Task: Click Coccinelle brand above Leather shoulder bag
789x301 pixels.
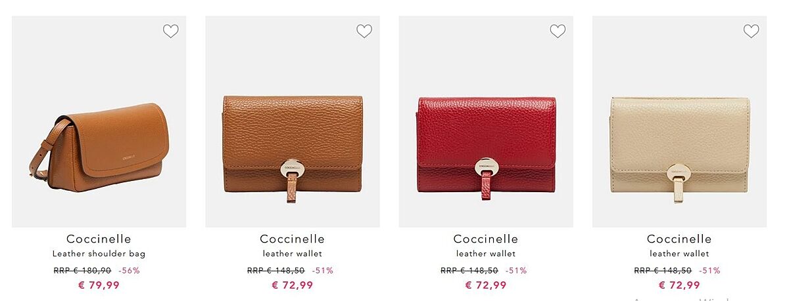Action: pyautogui.click(x=99, y=239)
